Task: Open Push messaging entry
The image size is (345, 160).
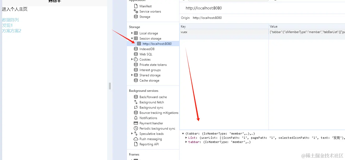Action: (x=151, y=139)
